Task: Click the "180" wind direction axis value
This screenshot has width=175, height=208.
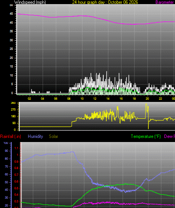Action: [13, 116]
